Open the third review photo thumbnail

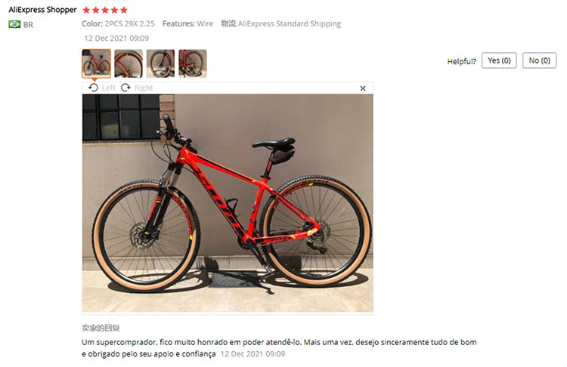coord(160,63)
